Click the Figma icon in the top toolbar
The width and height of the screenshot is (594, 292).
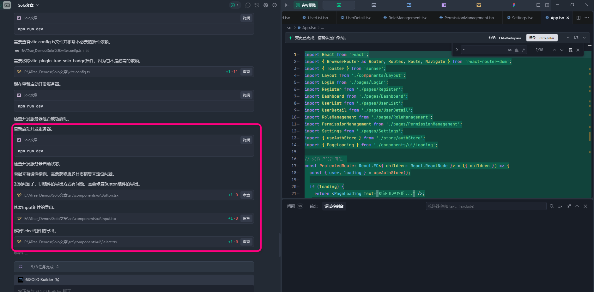514,5
